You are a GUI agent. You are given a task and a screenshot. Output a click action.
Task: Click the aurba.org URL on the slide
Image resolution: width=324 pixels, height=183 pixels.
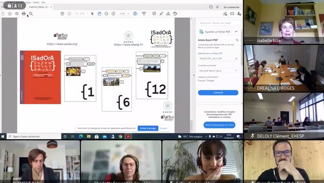tap(62, 44)
